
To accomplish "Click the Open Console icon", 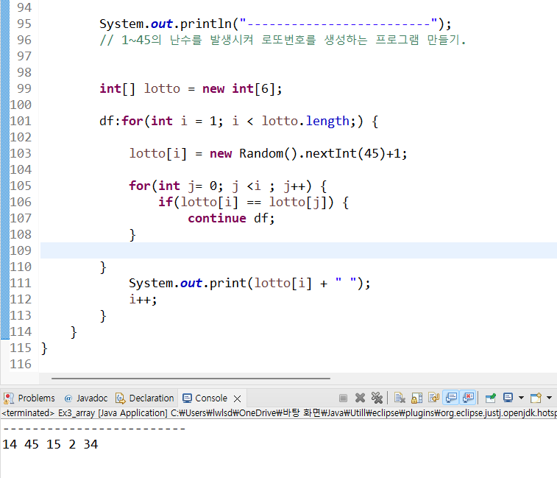I will 536,398.
